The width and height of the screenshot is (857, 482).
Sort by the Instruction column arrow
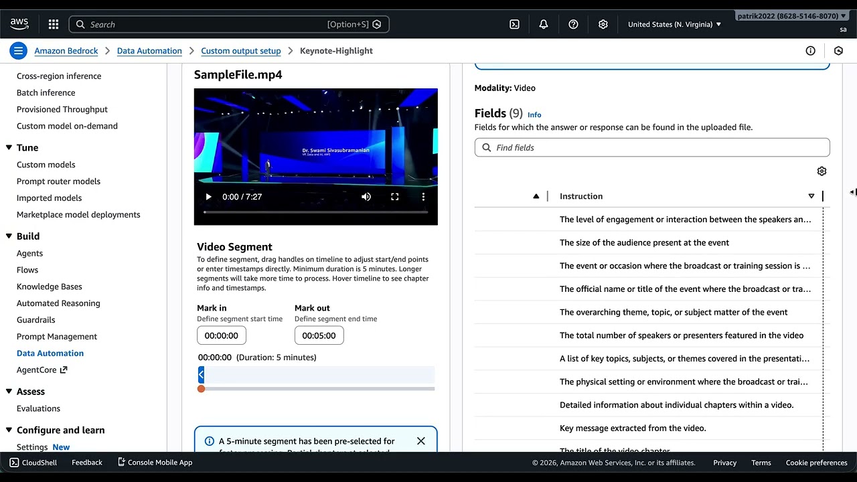pos(811,196)
